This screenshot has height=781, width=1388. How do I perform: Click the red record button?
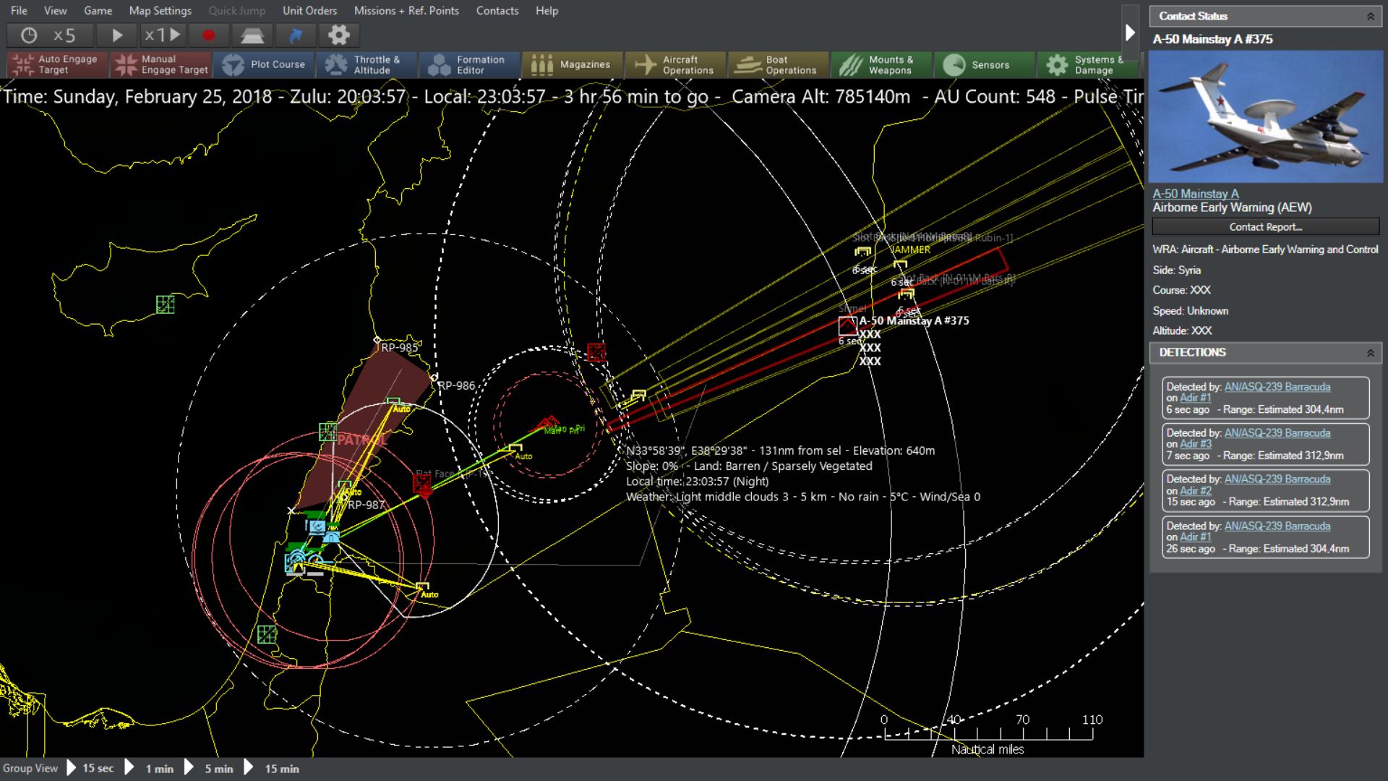click(208, 35)
